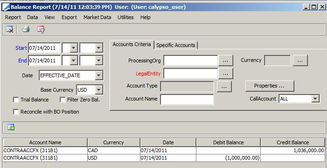Click the Debit Balance column header
327x168 pixels.
tap(228, 142)
